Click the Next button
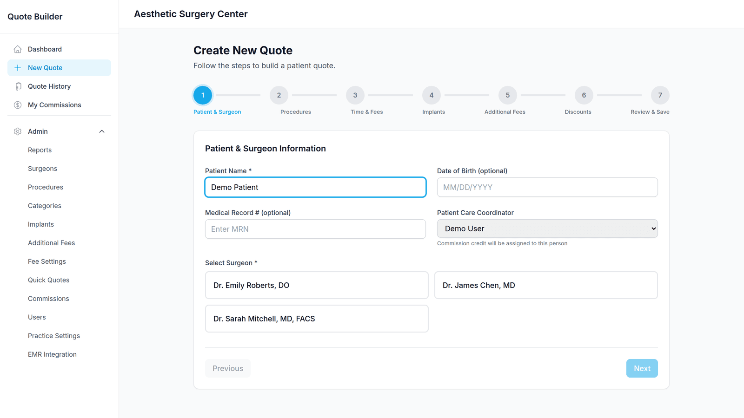This screenshot has height=418, width=744. [642, 368]
